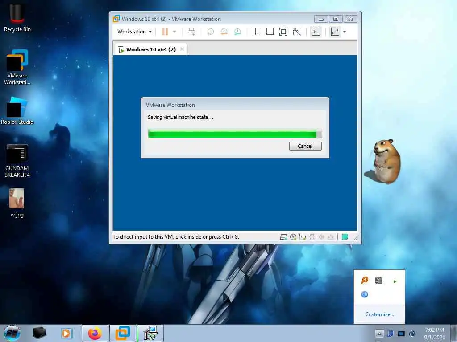Click the status bar hint text about Ctrl+G

click(x=176, y=237)
